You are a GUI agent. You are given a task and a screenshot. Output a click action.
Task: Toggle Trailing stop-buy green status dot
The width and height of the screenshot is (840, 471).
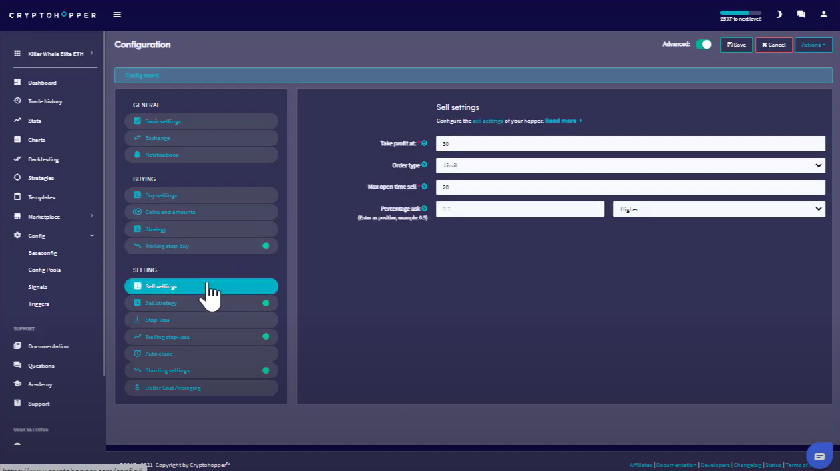pyautogui.click(x=266, y=246)
